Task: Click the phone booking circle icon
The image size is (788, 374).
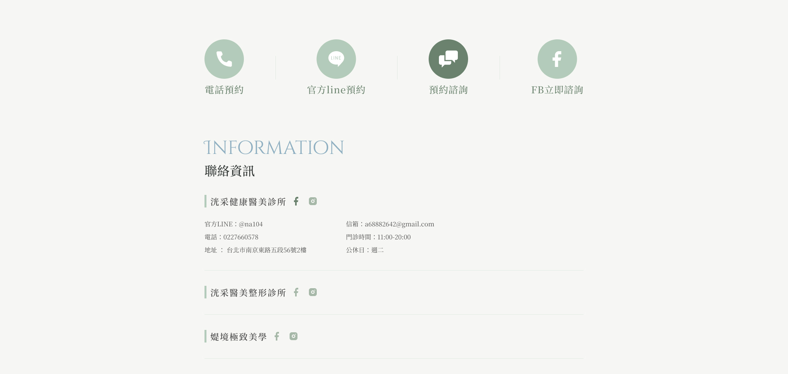Action: (x=224, y=59)
